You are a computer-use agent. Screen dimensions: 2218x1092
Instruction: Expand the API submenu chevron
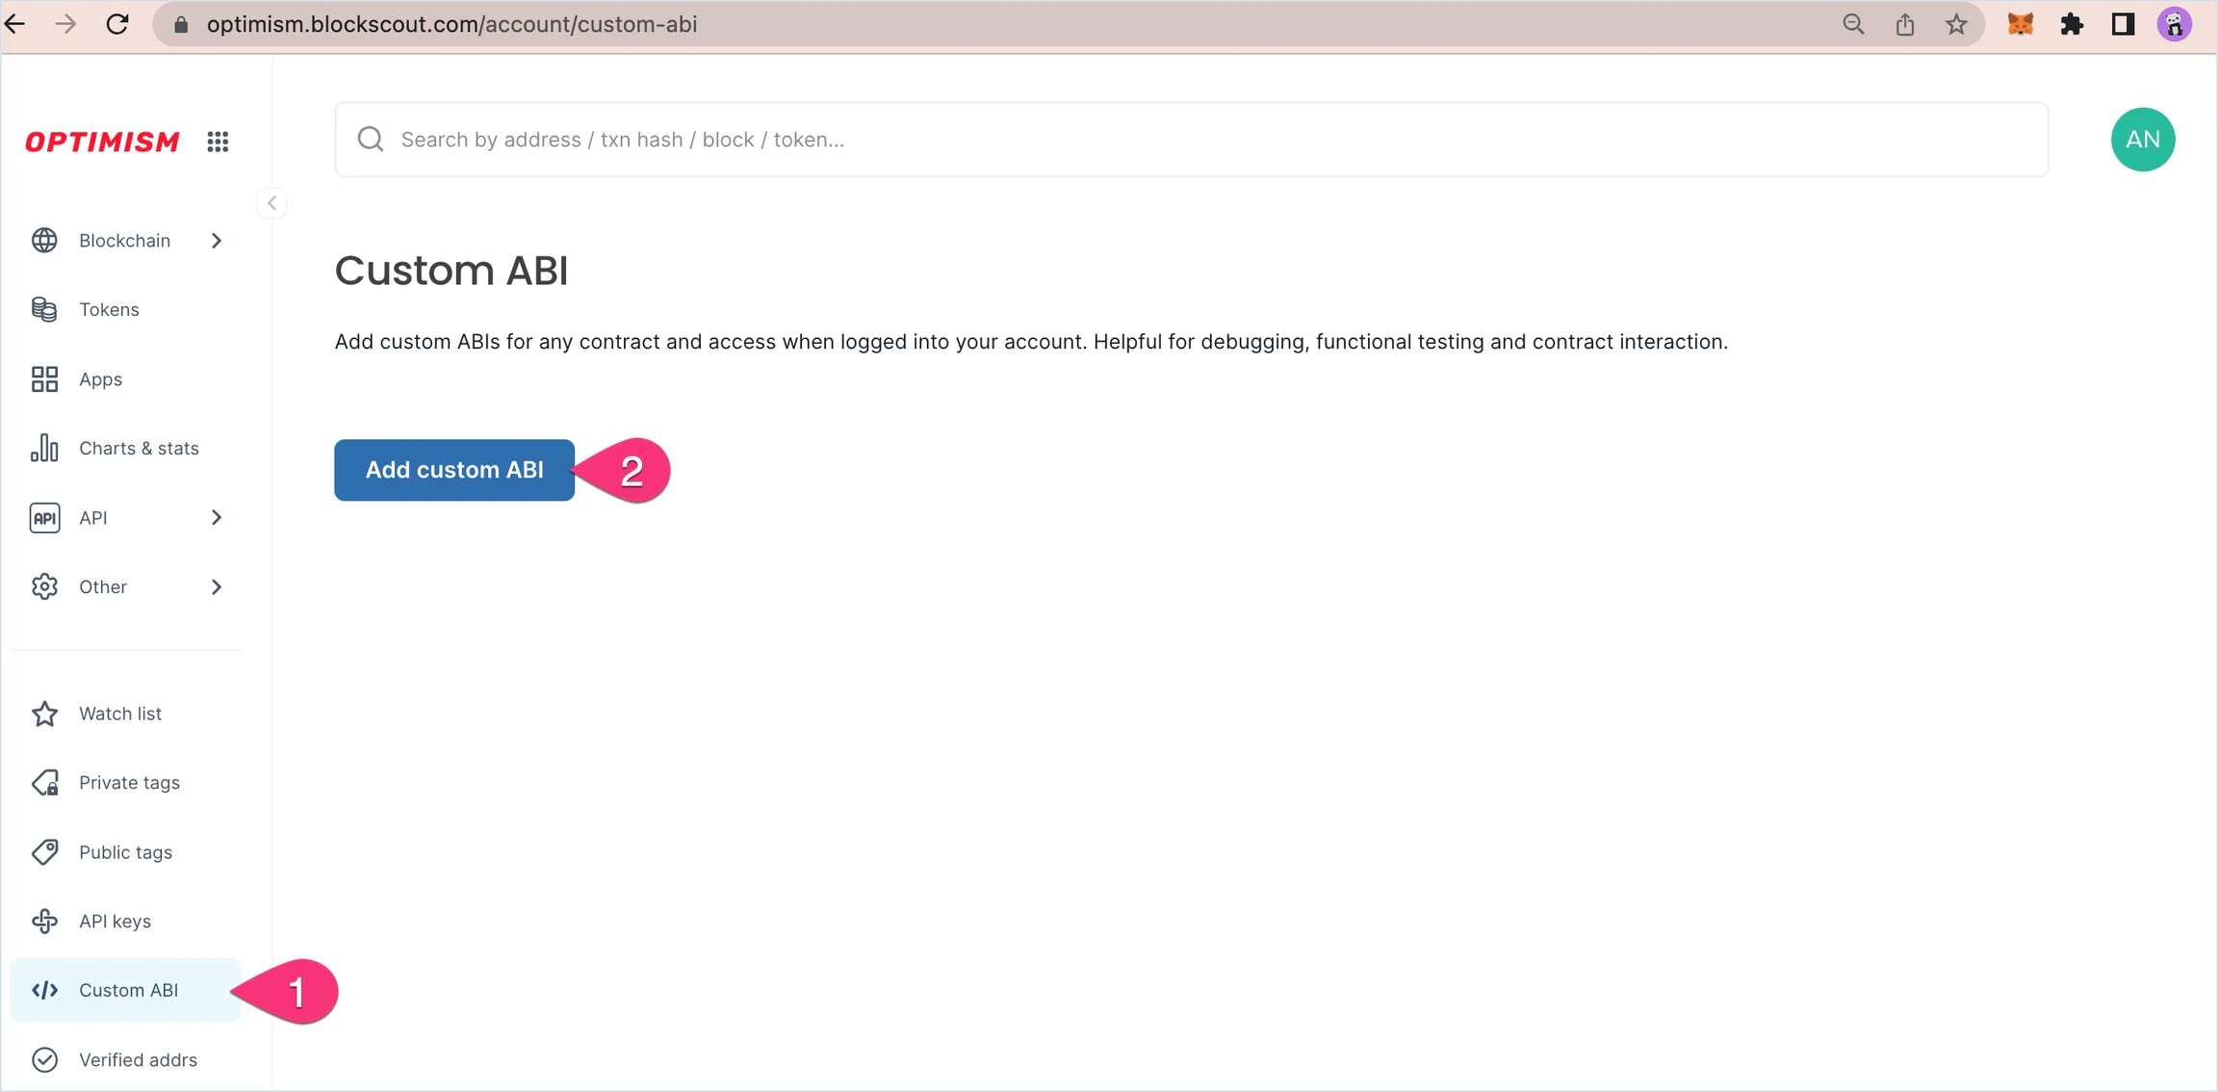pyautogui.click(x=217, y=518)
